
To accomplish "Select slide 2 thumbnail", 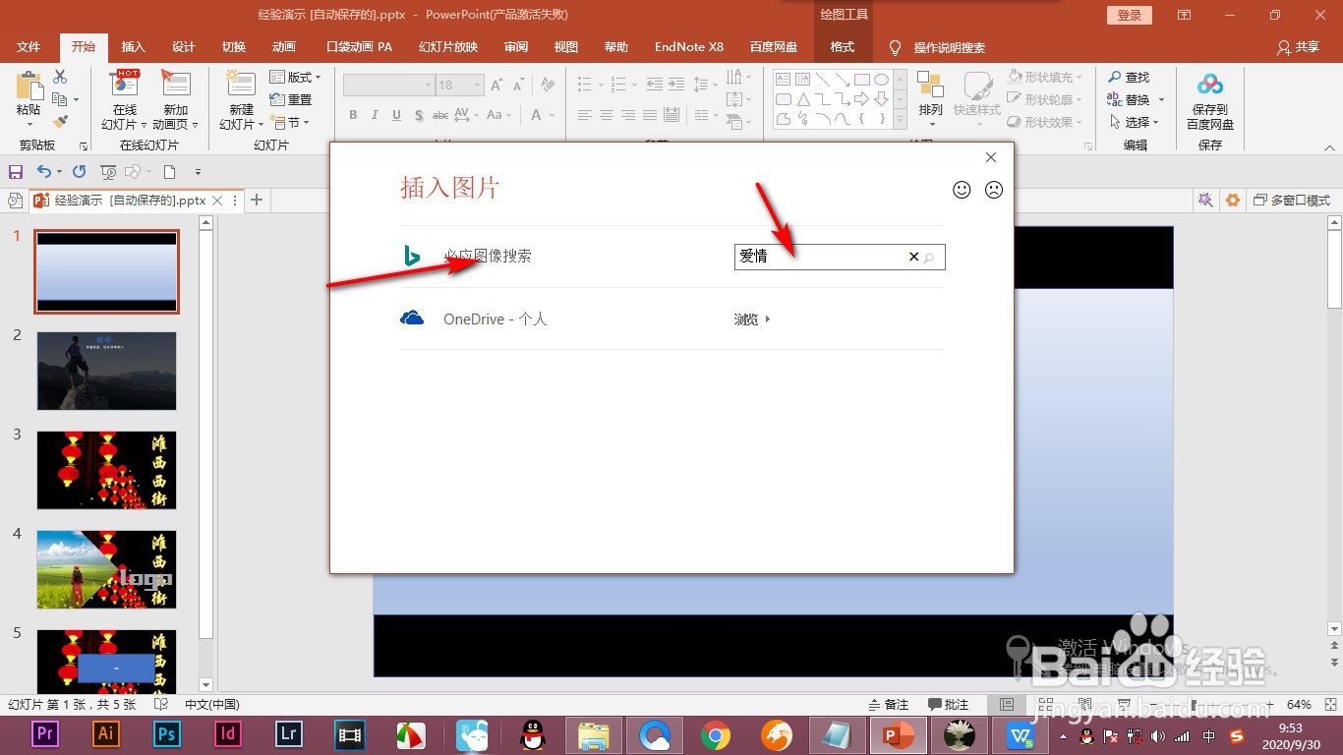I will 107,371.
